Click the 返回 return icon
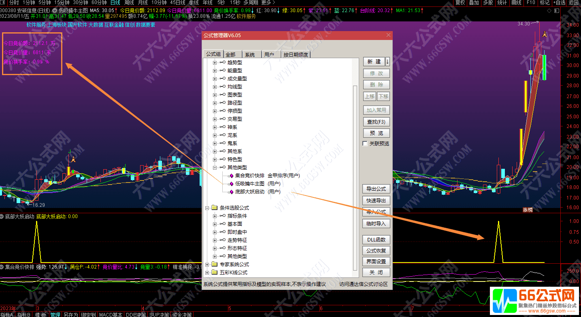Image resolution: width=581 pixels, height=317 pixels. (x=572, y=2)
